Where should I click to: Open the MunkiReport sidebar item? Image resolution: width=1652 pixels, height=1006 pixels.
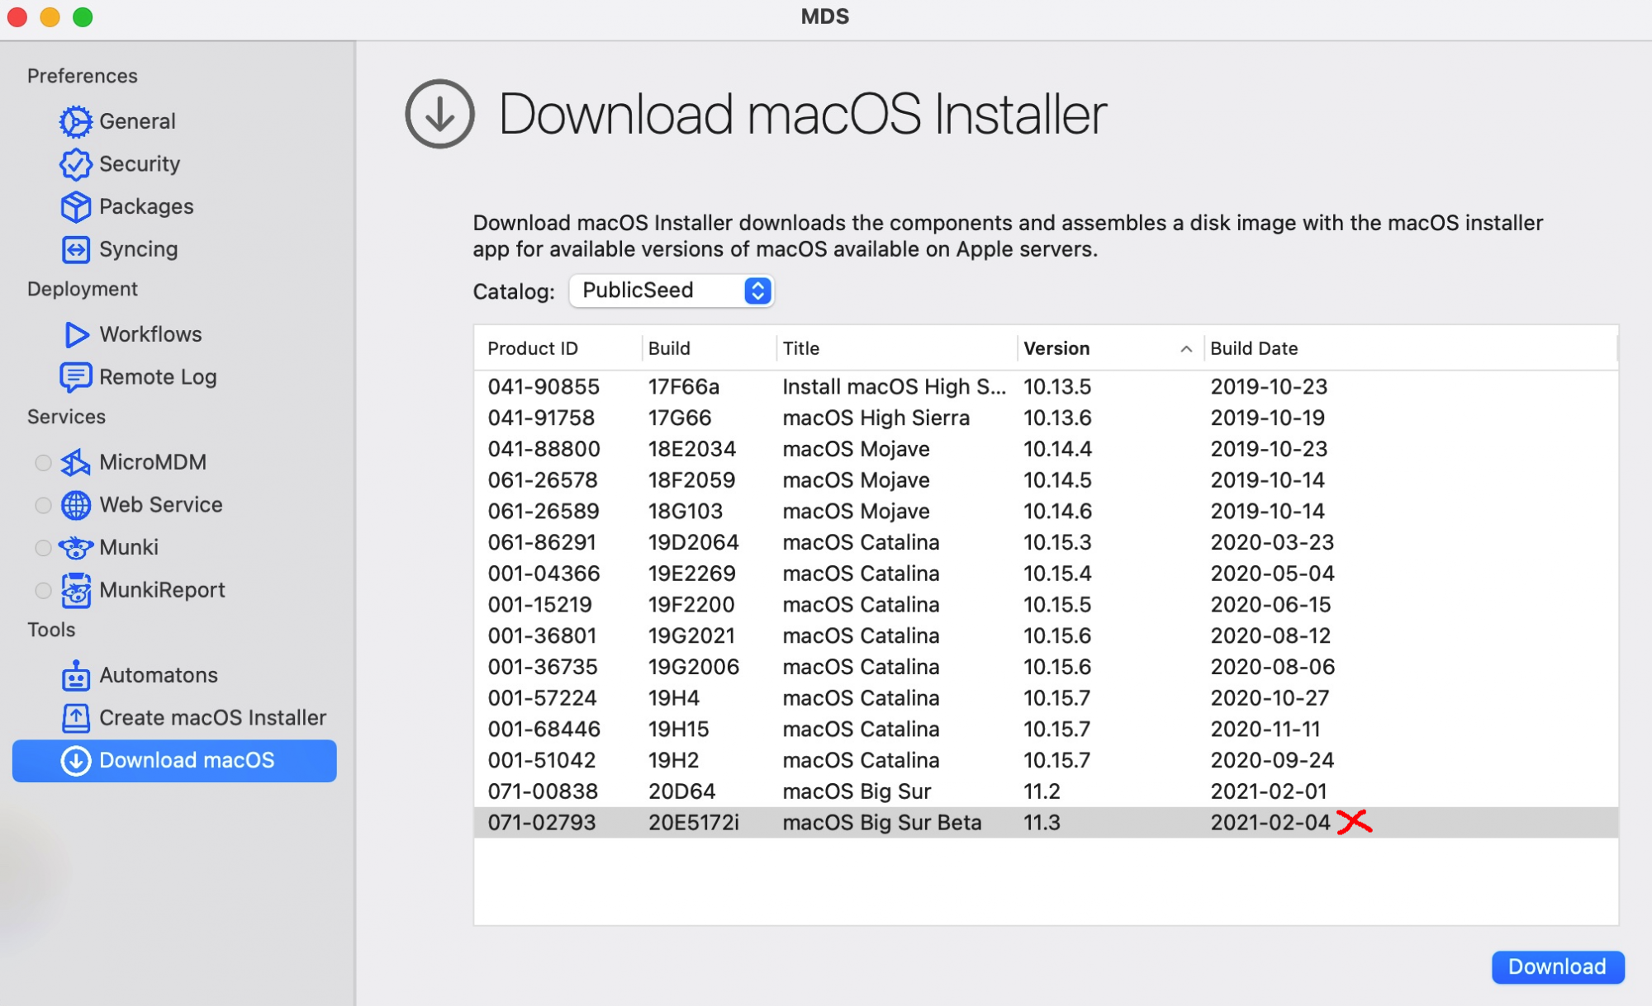coord(161,590)
